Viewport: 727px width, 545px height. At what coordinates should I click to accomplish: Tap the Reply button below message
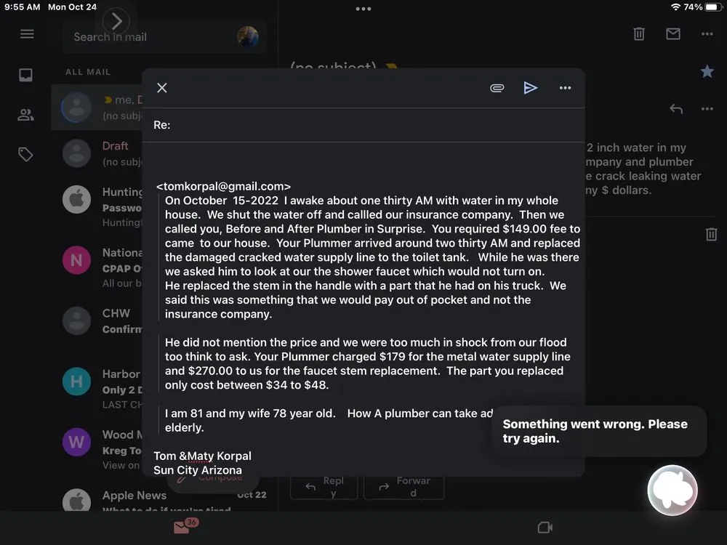[324, 486]
